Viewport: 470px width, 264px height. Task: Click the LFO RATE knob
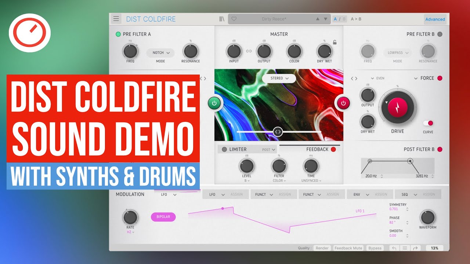130,217
